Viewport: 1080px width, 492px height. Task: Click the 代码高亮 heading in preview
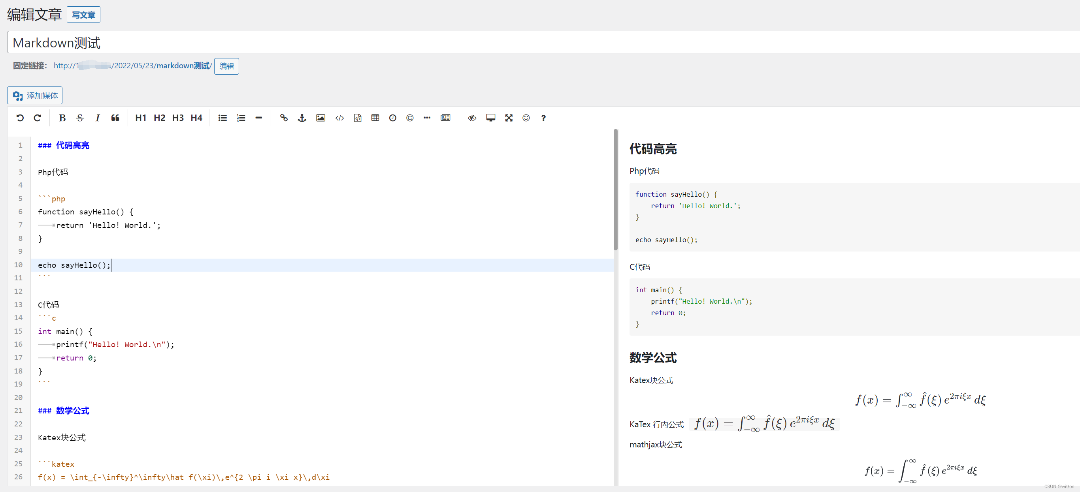point(653,149)
